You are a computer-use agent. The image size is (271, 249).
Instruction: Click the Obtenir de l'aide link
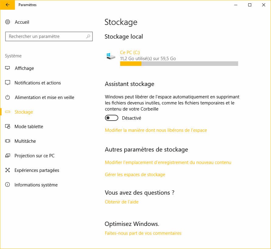pos(122,202)
